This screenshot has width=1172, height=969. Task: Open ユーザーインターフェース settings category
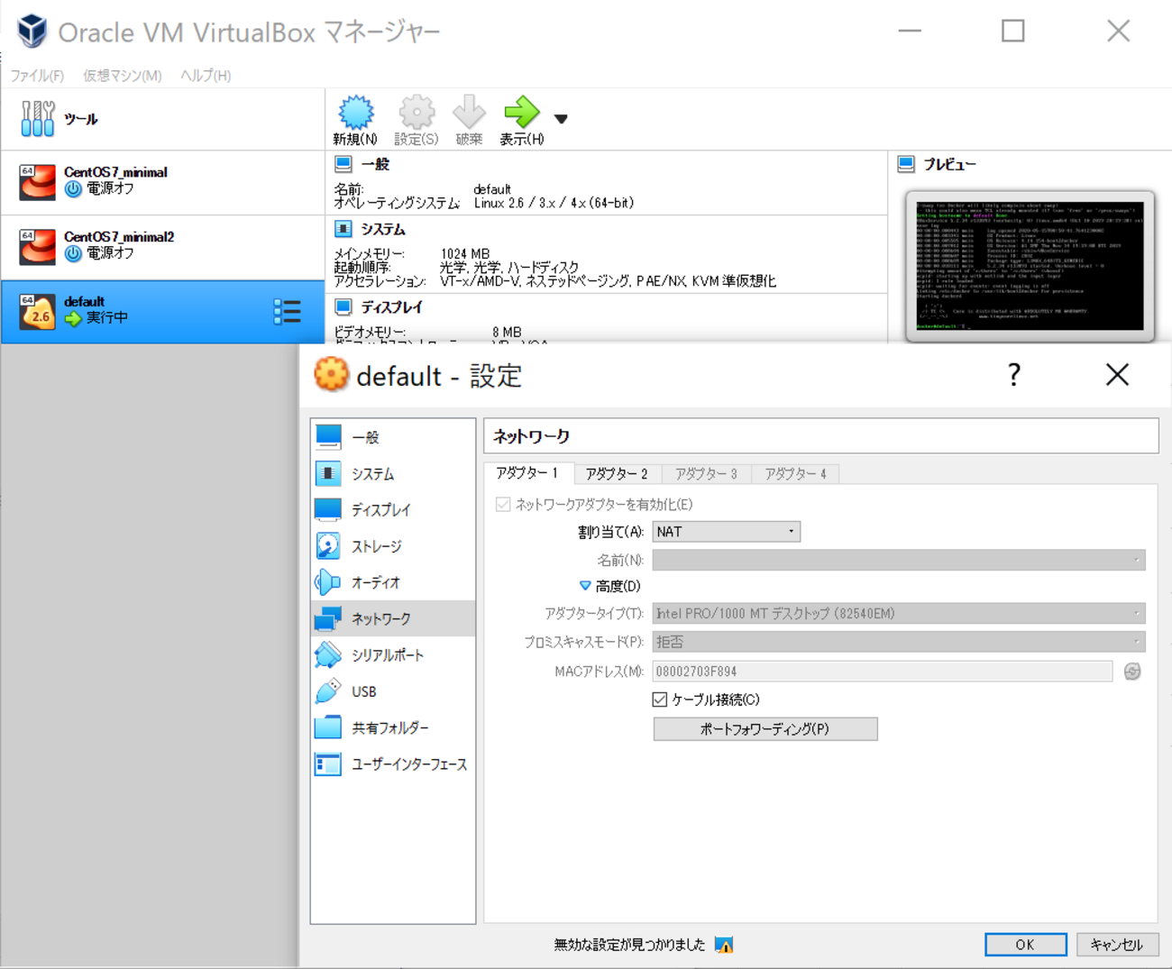point(393,764)
